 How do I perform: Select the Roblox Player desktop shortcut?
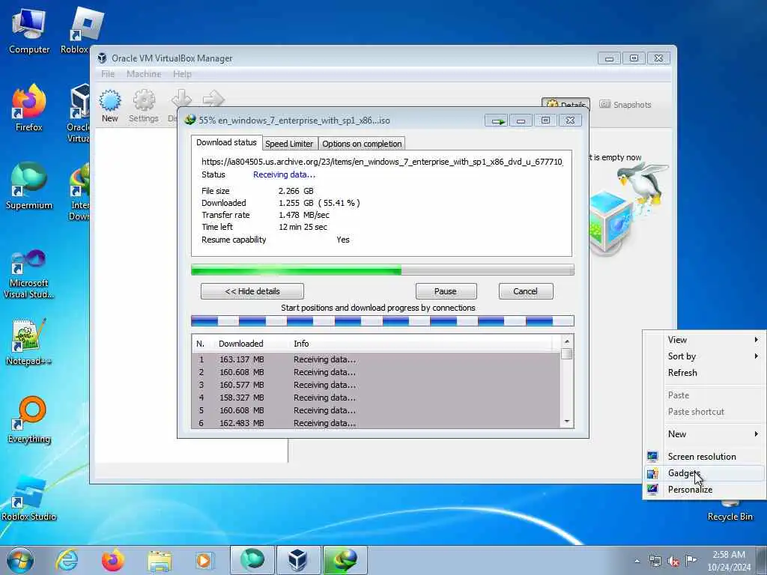click(x=81, y=30)
